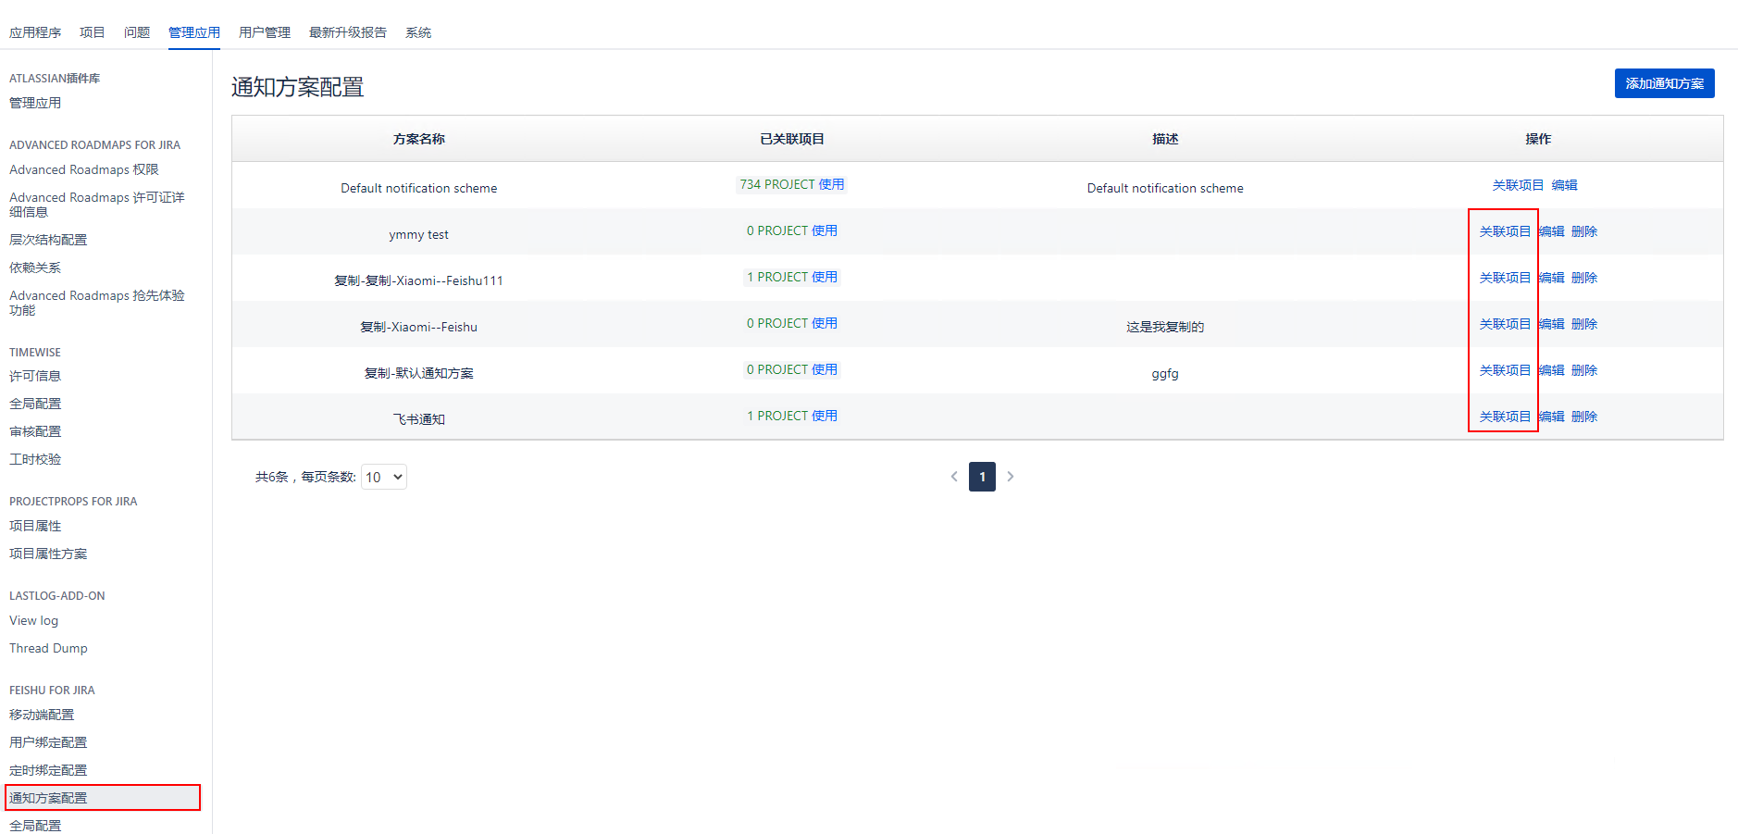Viewport: 1738px width, 834px height.
Task: Click the 添加通知方案 button
Action: 1664,83
